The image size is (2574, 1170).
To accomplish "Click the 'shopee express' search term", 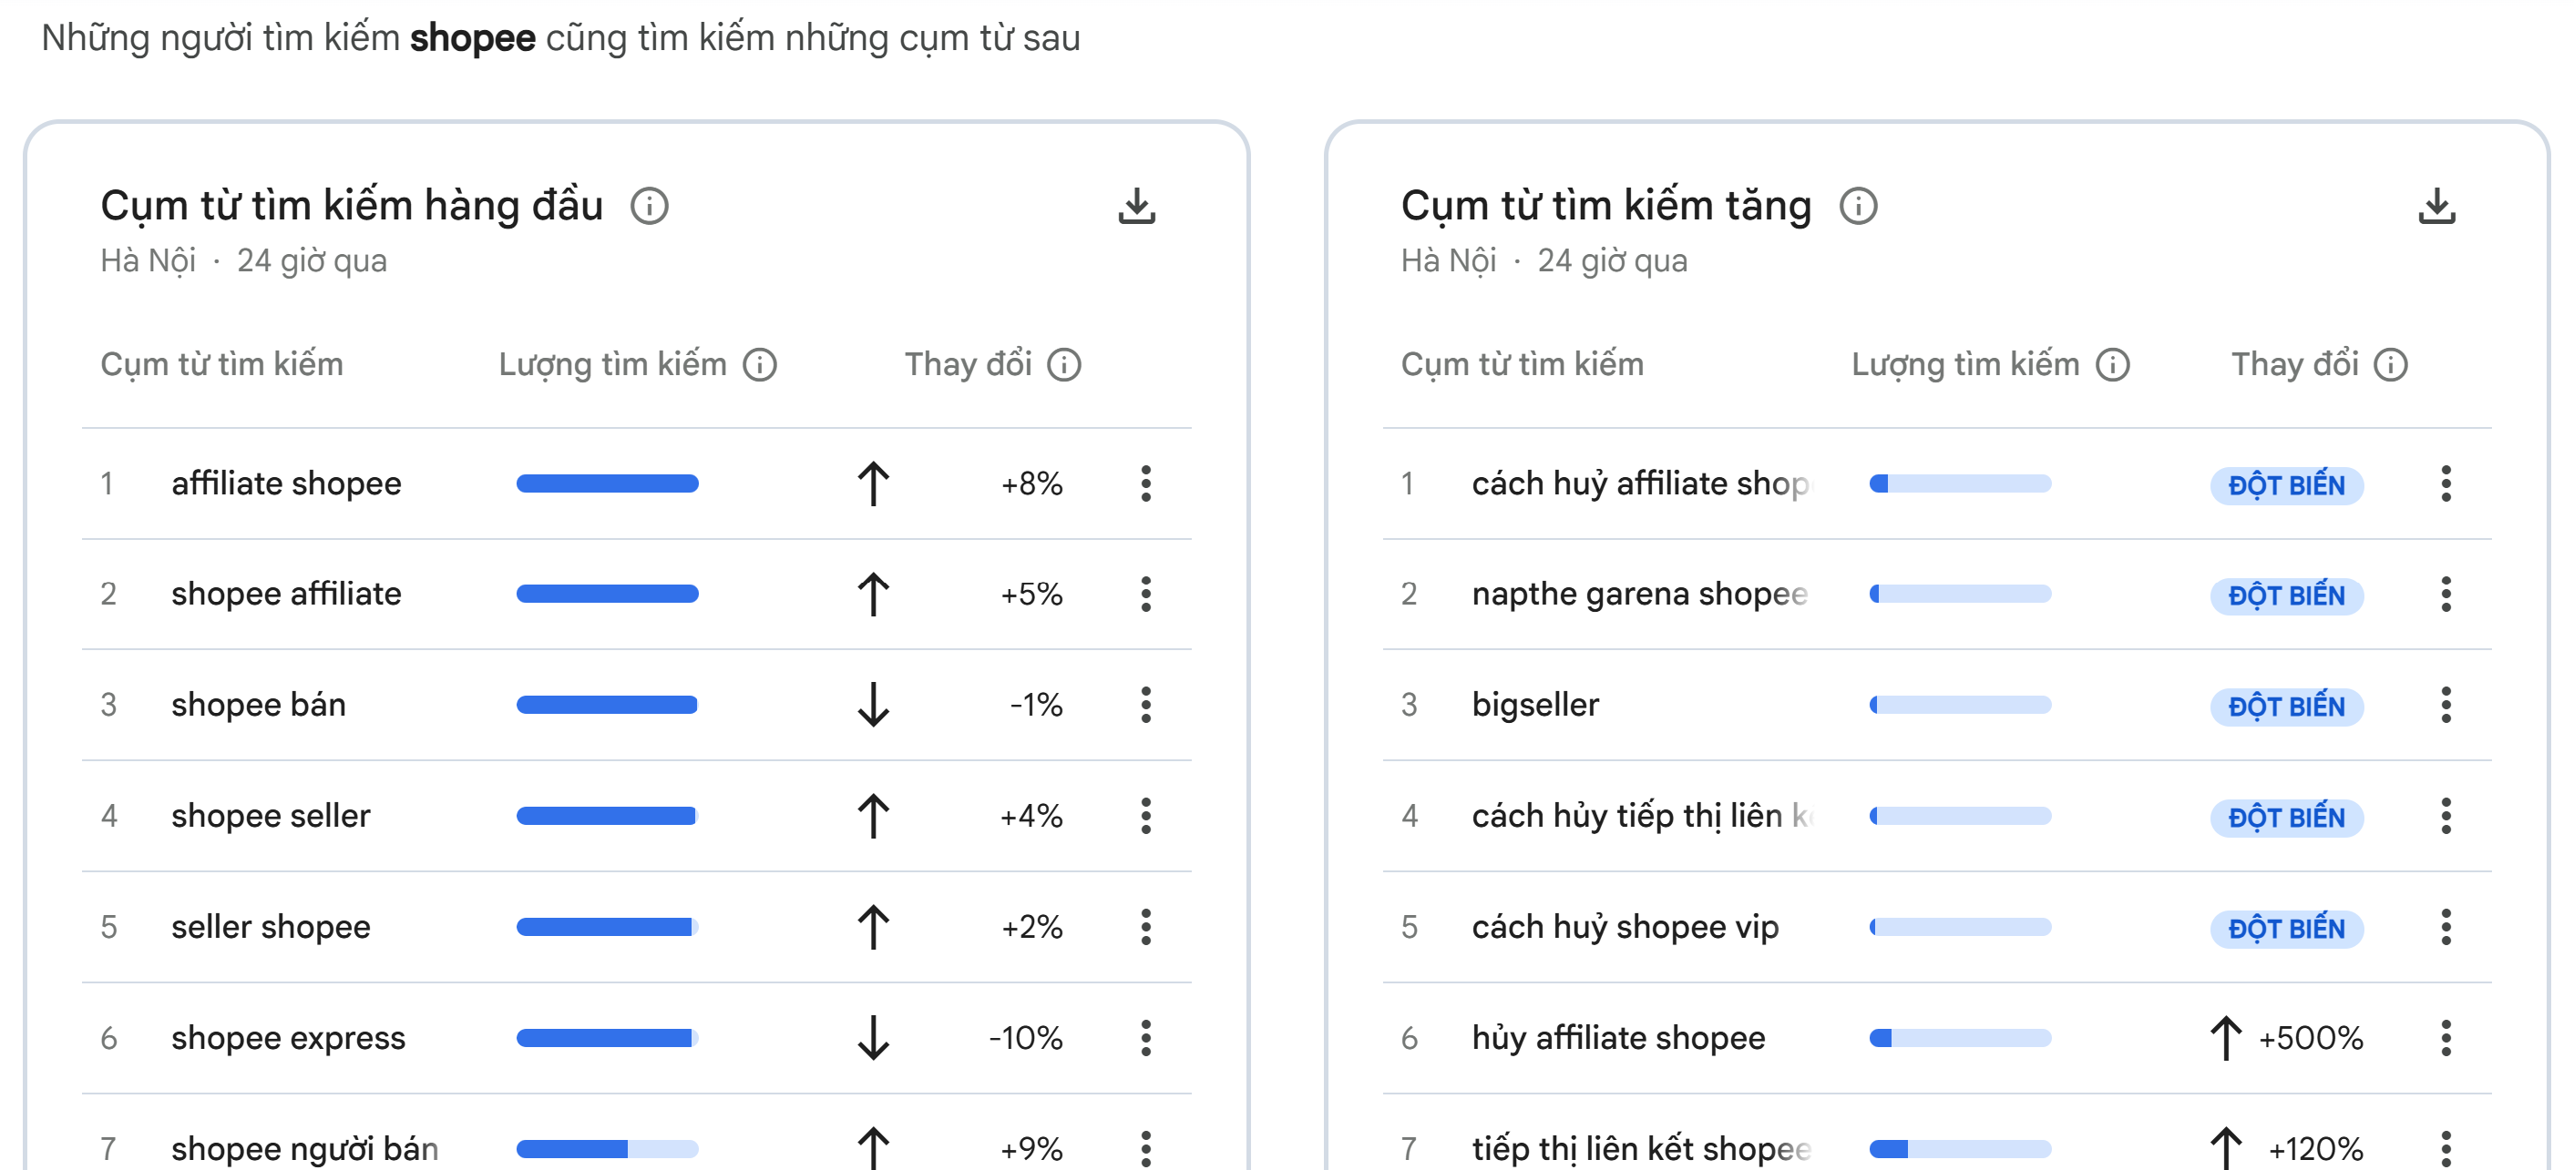I will point(288,1038).
